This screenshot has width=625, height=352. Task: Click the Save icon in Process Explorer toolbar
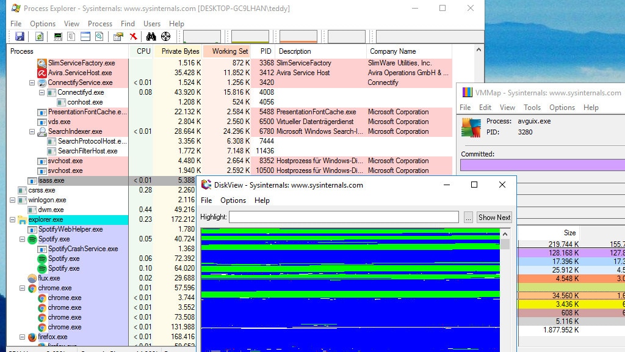[x=20, y=37]
